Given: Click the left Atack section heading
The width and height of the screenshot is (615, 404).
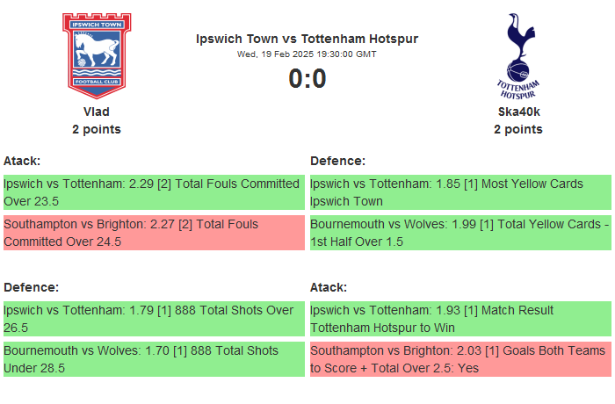Looking at the screenshot, I should coord(22,161).
